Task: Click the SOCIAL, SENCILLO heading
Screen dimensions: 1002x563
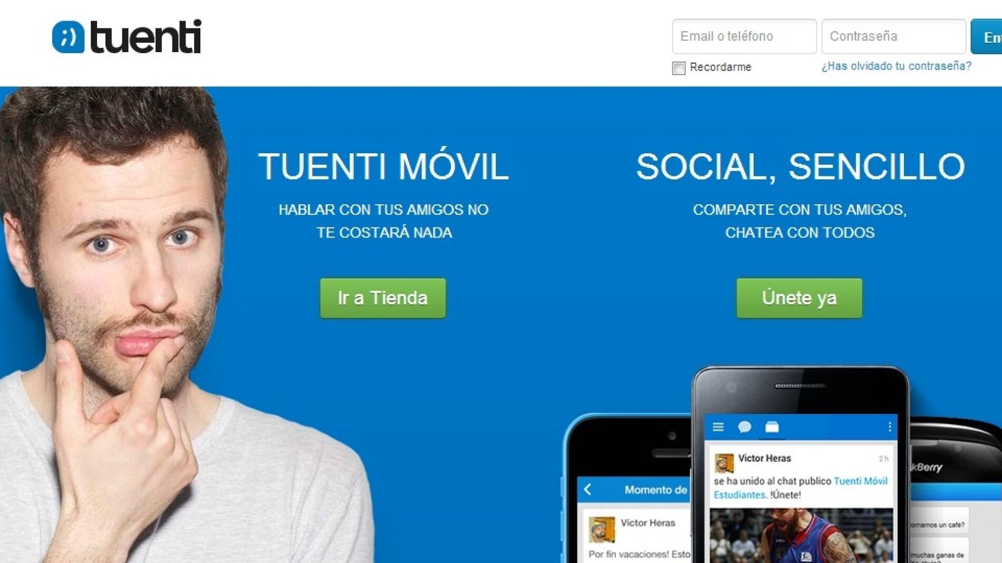Action: coord(800,167)
